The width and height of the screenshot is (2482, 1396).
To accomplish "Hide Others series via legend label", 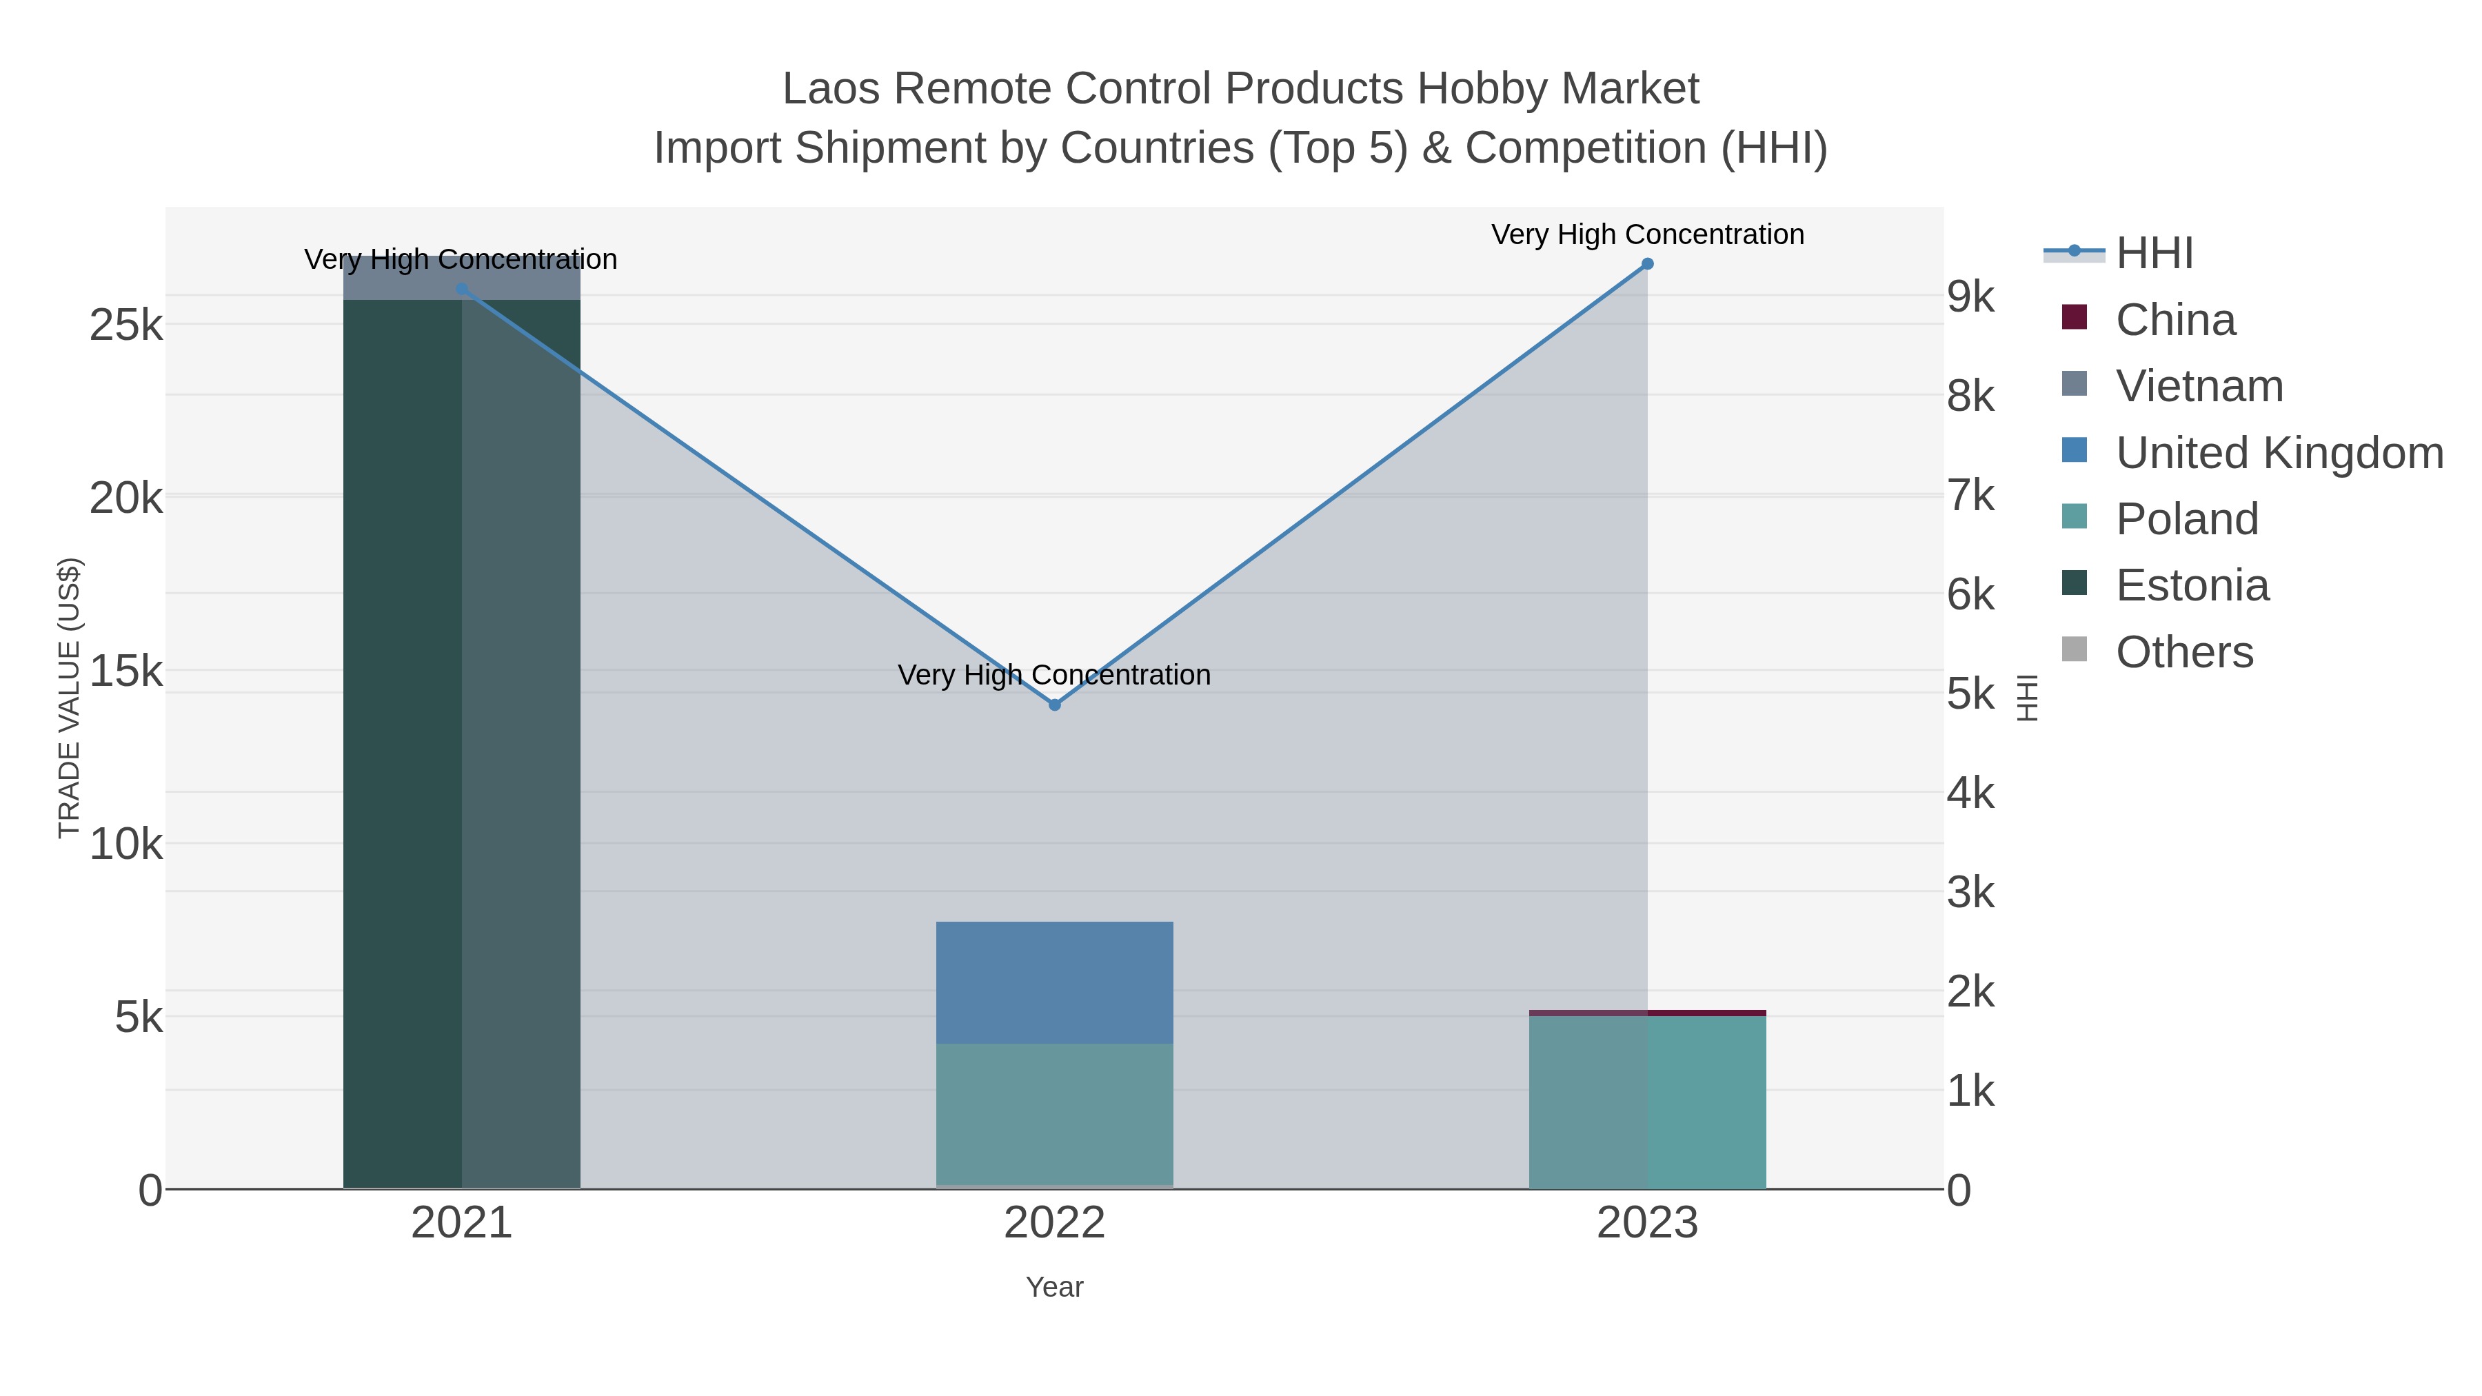I will coord(2186,652).
